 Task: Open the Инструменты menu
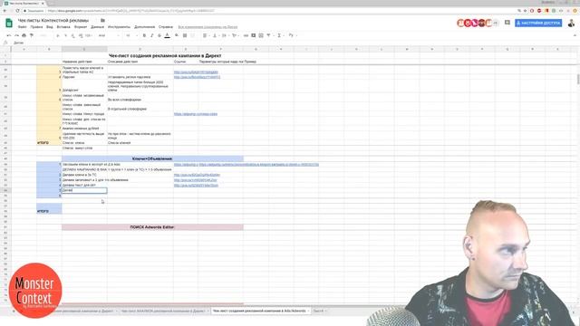[119, 27]
